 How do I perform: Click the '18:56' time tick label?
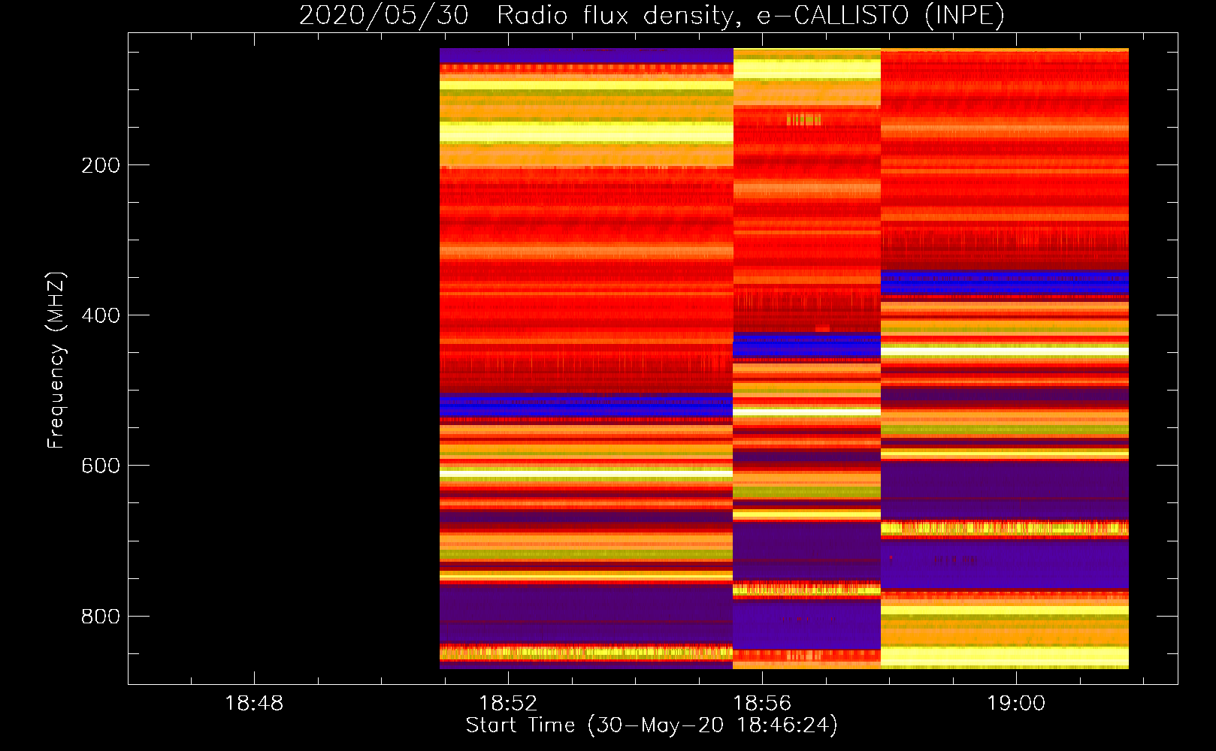[762, 704]
